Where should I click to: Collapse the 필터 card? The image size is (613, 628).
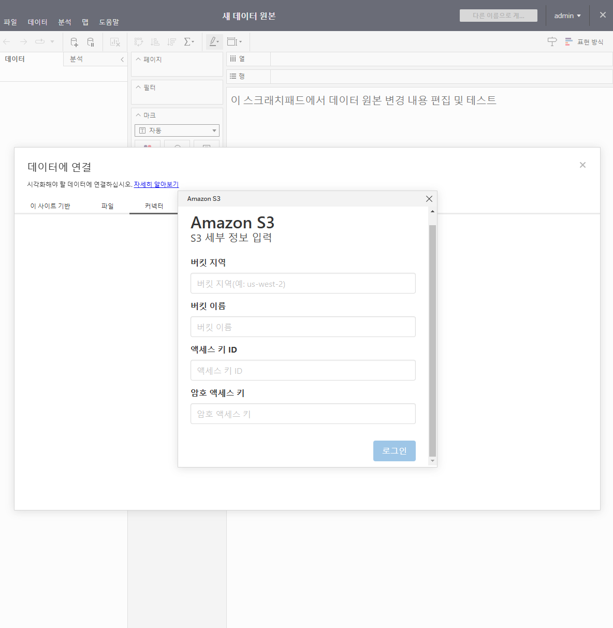click(x=138, y=87)
